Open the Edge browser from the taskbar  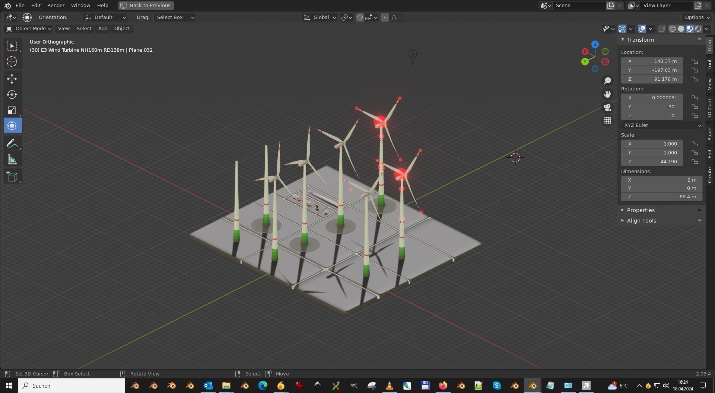pyautogui.click(x=263, y=386)
